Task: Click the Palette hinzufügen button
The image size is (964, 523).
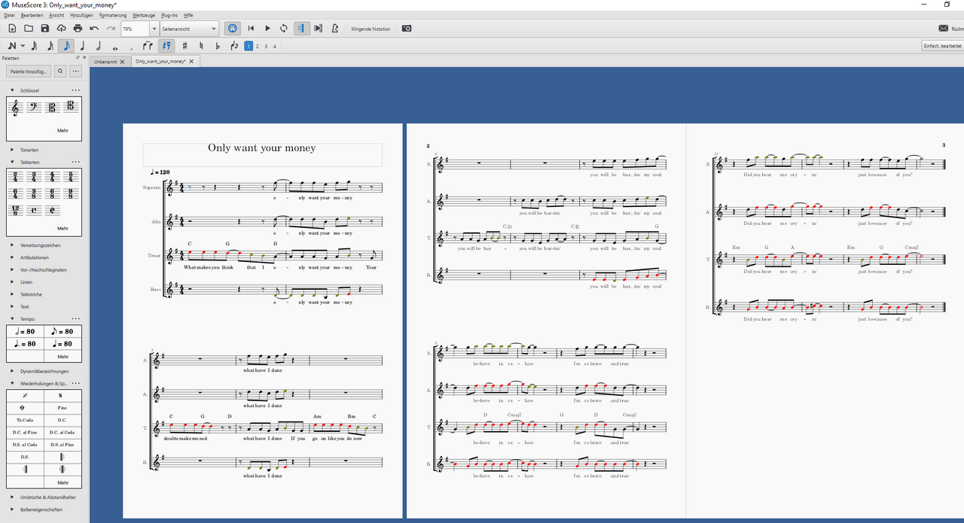Action: tap(29, 71)
